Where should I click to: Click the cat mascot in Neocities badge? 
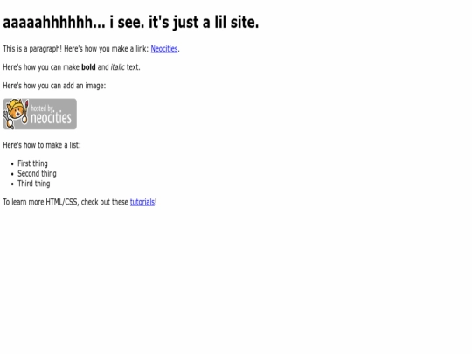pyautogui.click(x=16, y=114)
